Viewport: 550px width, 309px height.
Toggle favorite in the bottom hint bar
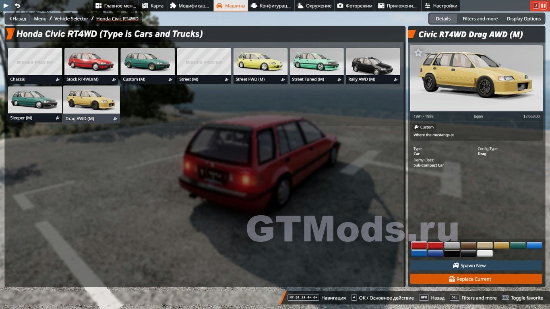(522, 298)
